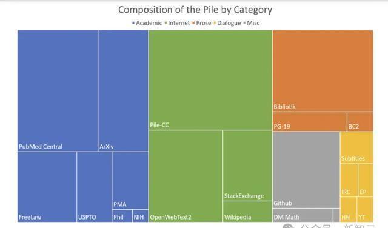Click the Internet legend entry
This screenshot has height=228, width=388.
click(177, 23)
